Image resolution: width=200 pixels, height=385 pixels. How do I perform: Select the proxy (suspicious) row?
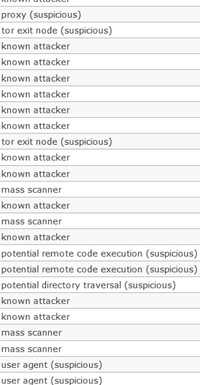point(100,15)
